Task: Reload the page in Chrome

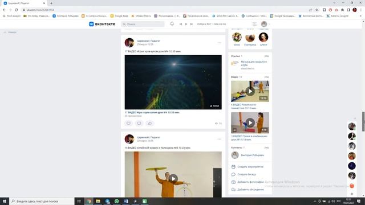Action: pyautogui.click(x=17, y=10)
